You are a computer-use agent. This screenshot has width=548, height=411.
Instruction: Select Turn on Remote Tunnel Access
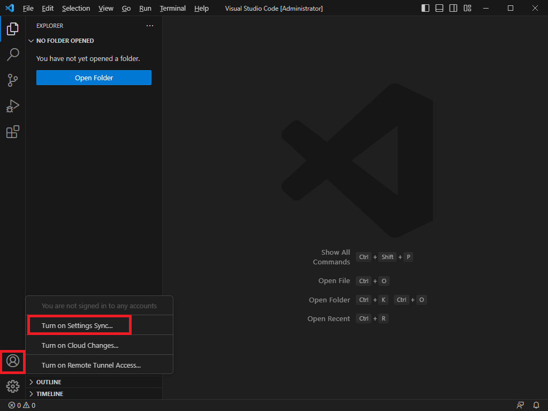click(91, 365)
